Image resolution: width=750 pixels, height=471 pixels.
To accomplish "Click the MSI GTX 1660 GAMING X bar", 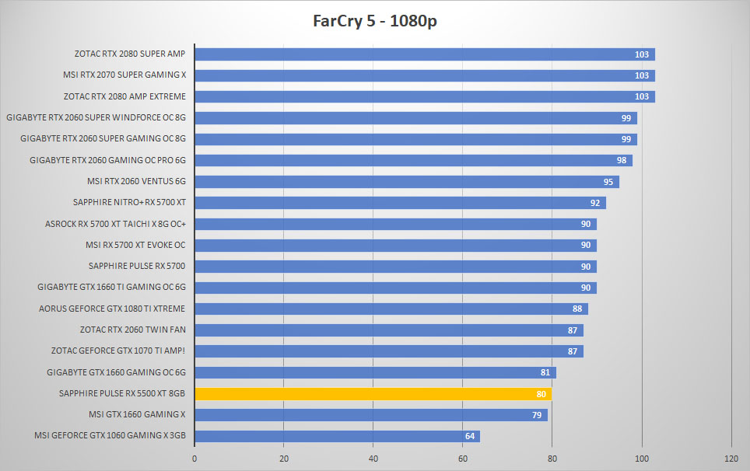I will point(371,415).
